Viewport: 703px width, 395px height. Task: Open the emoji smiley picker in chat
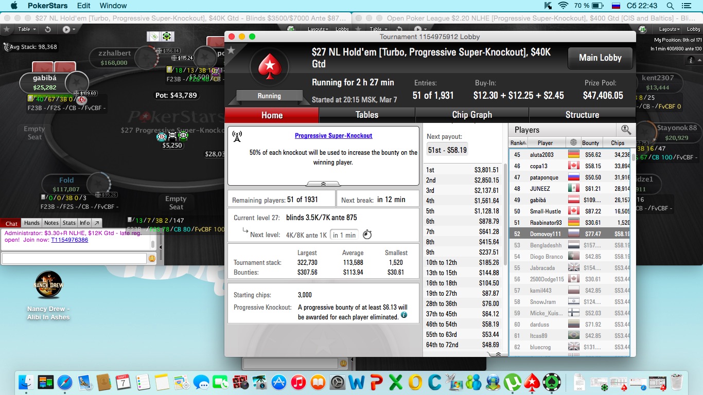coord(152,259)
